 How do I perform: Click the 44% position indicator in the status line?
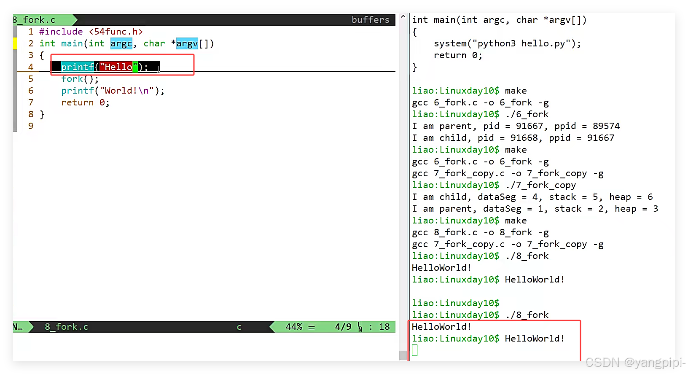coord(294,327)
